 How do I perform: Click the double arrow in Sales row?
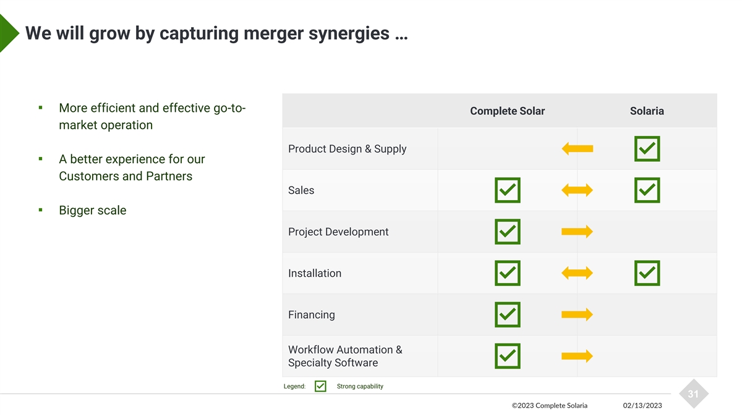(x=577, y=190)
